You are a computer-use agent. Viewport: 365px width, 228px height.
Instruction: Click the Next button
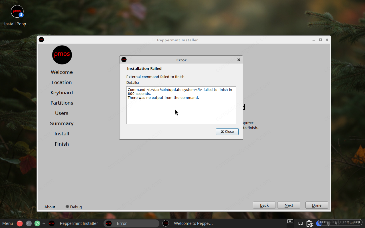(x=289, y=205)
